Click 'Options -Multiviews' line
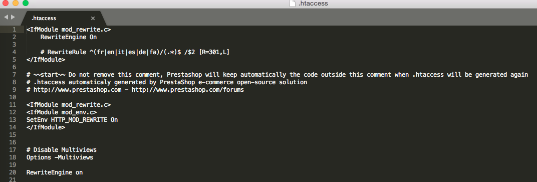This screenshot has height=182, width=537. click(60, 157)
